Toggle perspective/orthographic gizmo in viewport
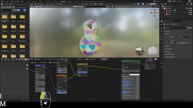The height and width of the screenshot is (108, 193). coord(157,27)
